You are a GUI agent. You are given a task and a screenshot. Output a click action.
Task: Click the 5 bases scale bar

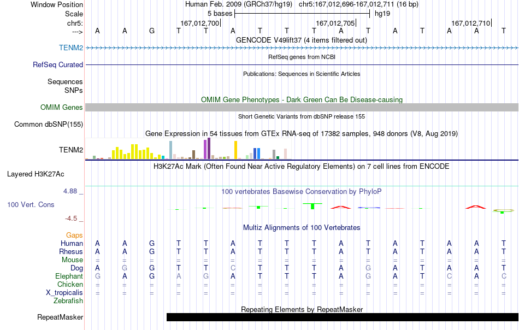coord(302,14)
